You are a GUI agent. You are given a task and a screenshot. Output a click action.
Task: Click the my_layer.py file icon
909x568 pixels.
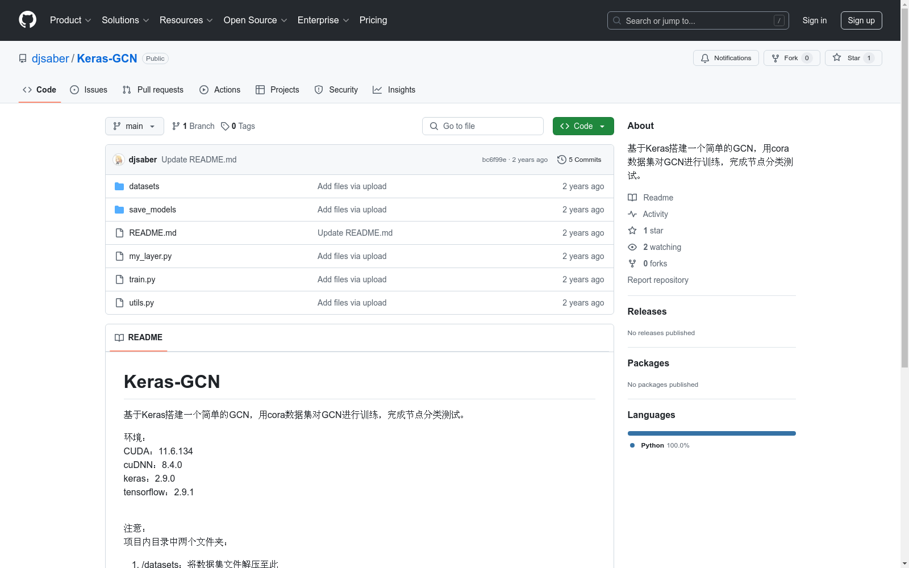(119, 256)
